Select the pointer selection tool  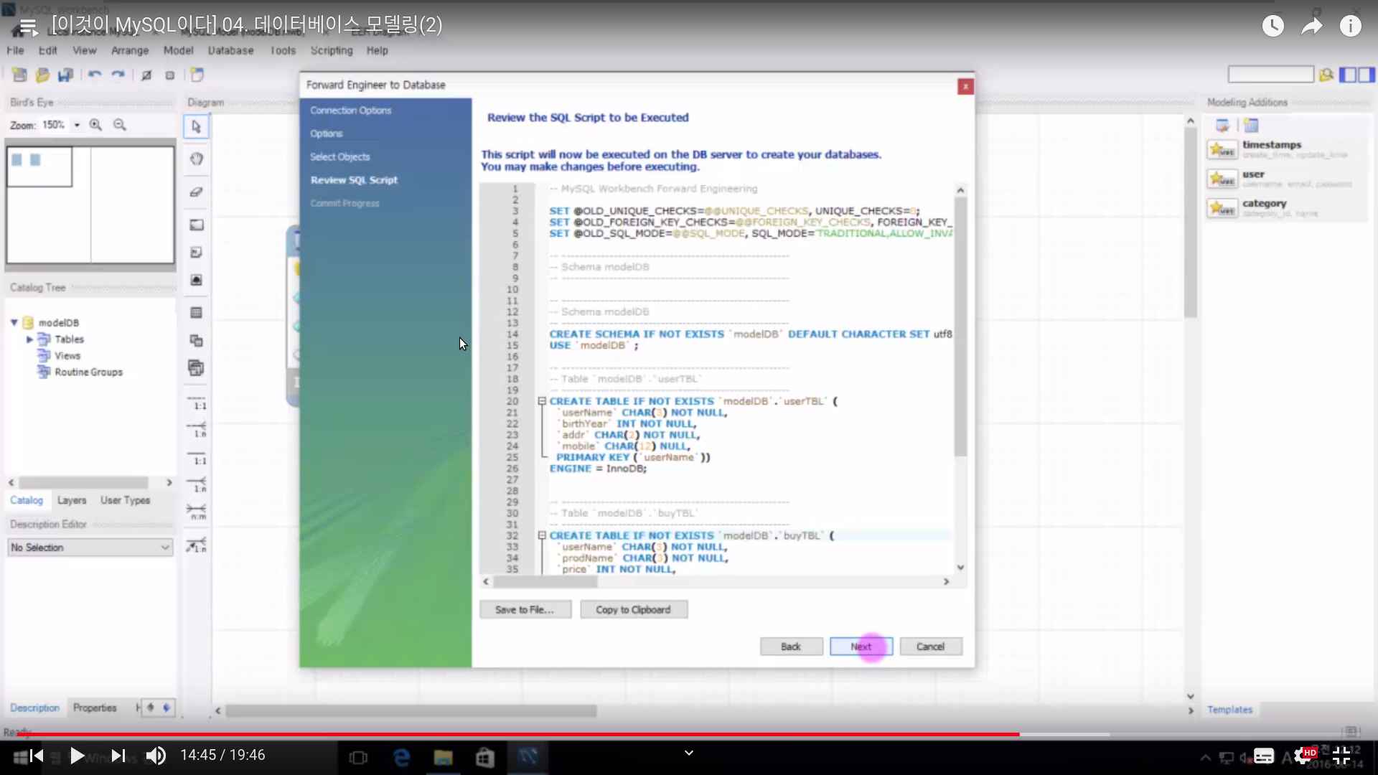196,127
